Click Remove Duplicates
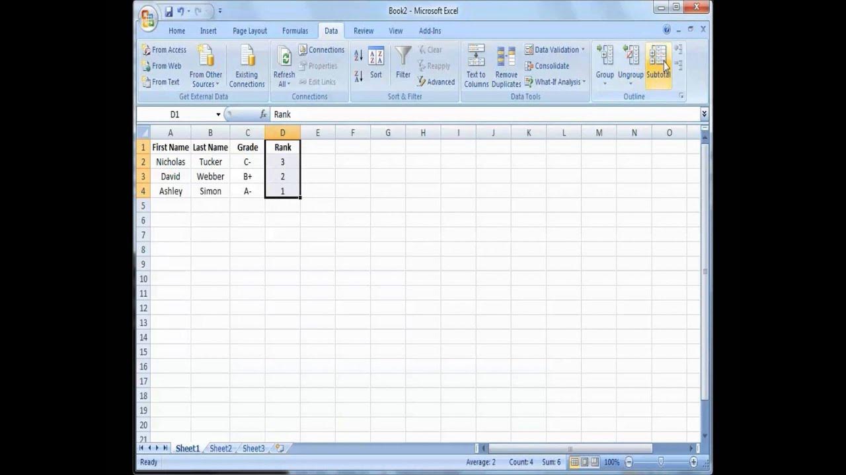846x475 pixels. click(x=506, y=66)
